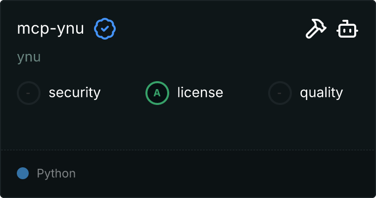Click the gap between license and quality badges
Screen dimensions: 376x198
[x=246, y=93]
